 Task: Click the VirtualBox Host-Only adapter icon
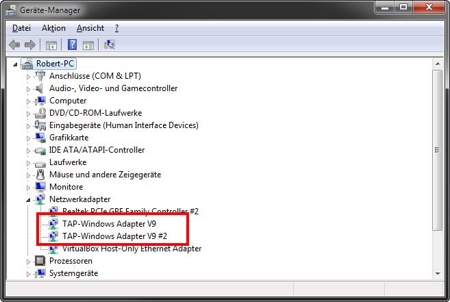pos(53,249)
